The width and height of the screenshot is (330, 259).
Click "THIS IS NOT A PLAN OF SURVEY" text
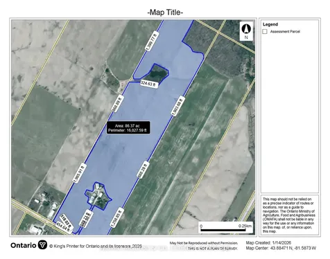click(x=213, y=249)
